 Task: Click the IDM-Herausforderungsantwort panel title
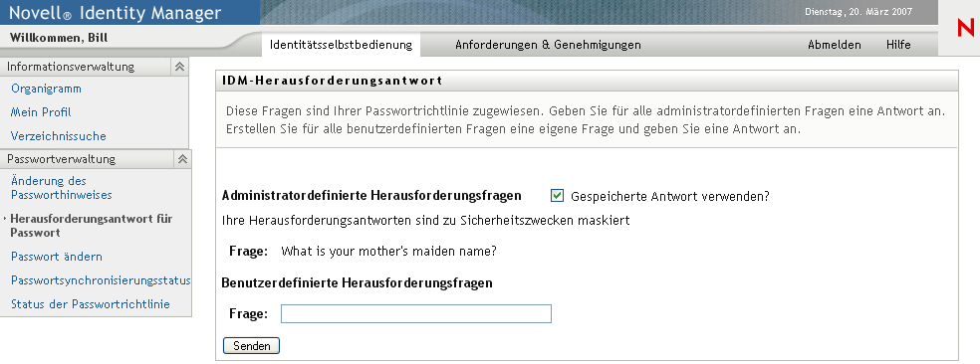coord(333,80)
